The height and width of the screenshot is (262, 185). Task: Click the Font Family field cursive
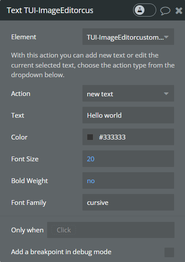click(128, 202)
